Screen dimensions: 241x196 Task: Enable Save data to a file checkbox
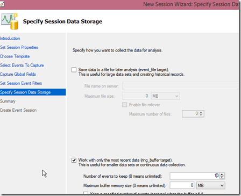coord(74,70)
